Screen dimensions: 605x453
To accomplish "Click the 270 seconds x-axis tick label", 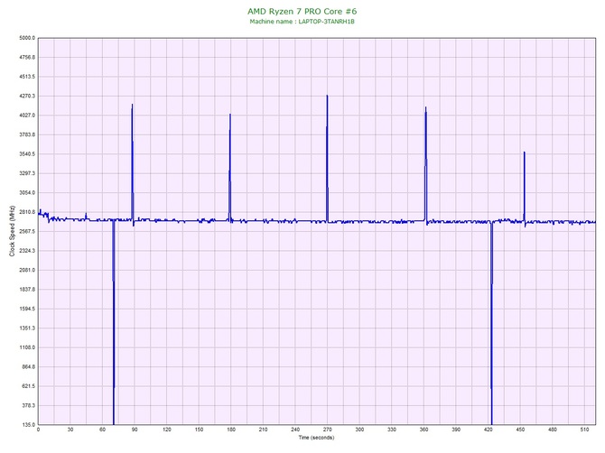I will 327,430.
